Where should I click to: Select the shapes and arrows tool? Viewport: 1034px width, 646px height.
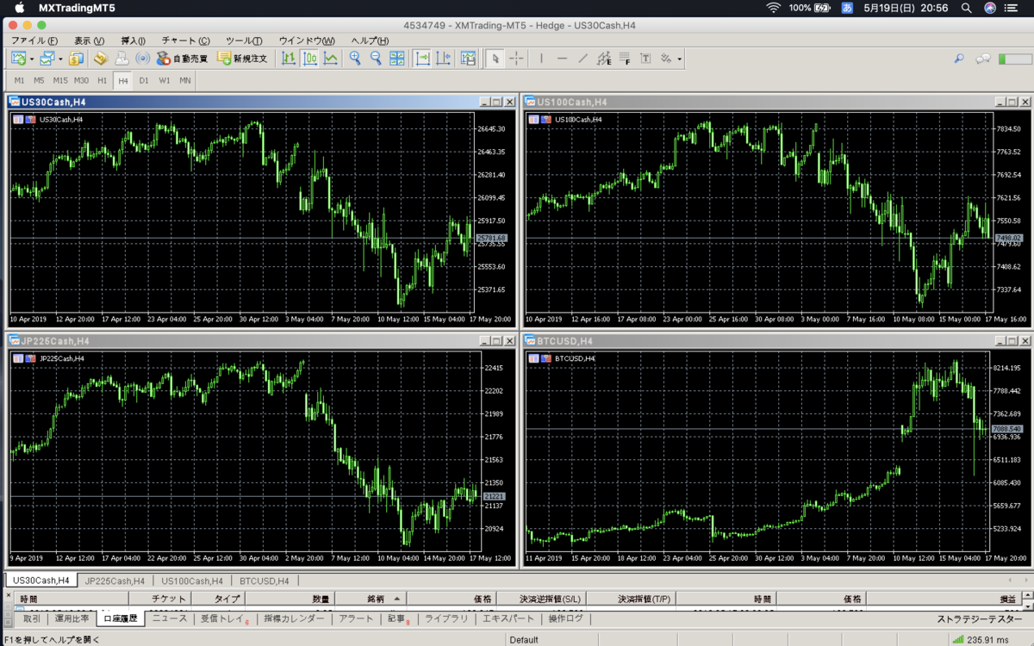pyautogui.click(x=666, y=59)
